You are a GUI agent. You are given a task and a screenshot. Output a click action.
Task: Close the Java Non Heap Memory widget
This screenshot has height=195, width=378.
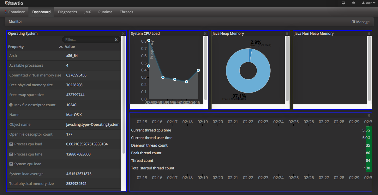coord(369,34)
